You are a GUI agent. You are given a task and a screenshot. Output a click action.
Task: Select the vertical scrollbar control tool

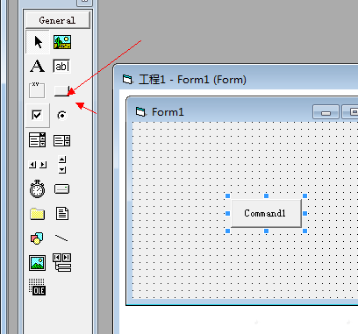62,165
